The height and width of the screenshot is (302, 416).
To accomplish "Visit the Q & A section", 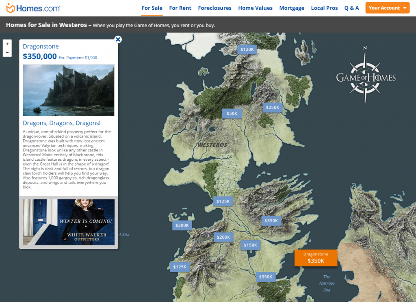I will point(351,8).
